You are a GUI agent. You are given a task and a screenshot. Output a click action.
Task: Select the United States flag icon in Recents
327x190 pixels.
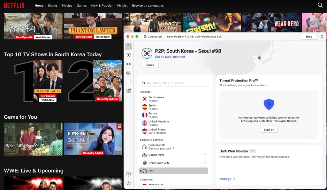pyautogui.click(x=145, y=131)
